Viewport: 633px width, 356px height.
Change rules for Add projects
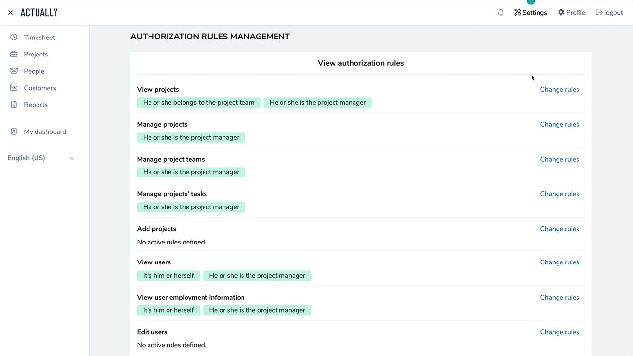(x=559, y=228)
